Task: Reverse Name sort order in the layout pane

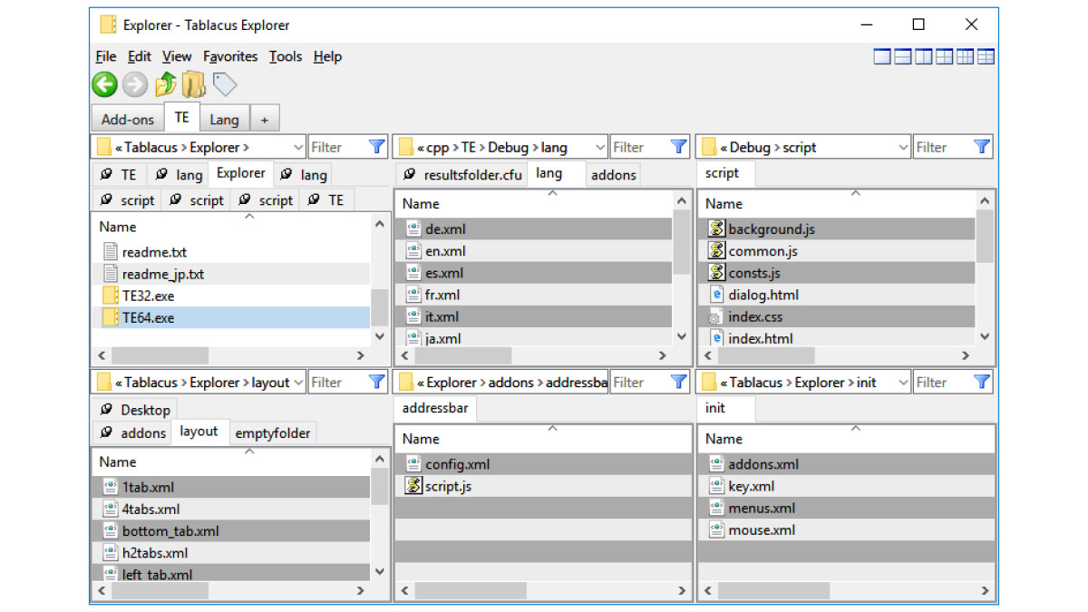Action: click(x=250, y=452)
